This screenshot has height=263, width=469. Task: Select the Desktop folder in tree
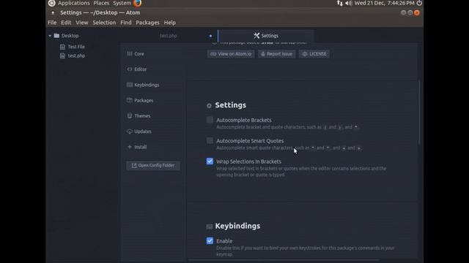70,36
